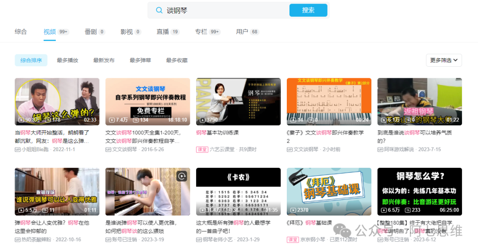The image size is (478, 250).
Task: Open the 影视 tab
Action: pyautogui.click(x=131, y=32)
